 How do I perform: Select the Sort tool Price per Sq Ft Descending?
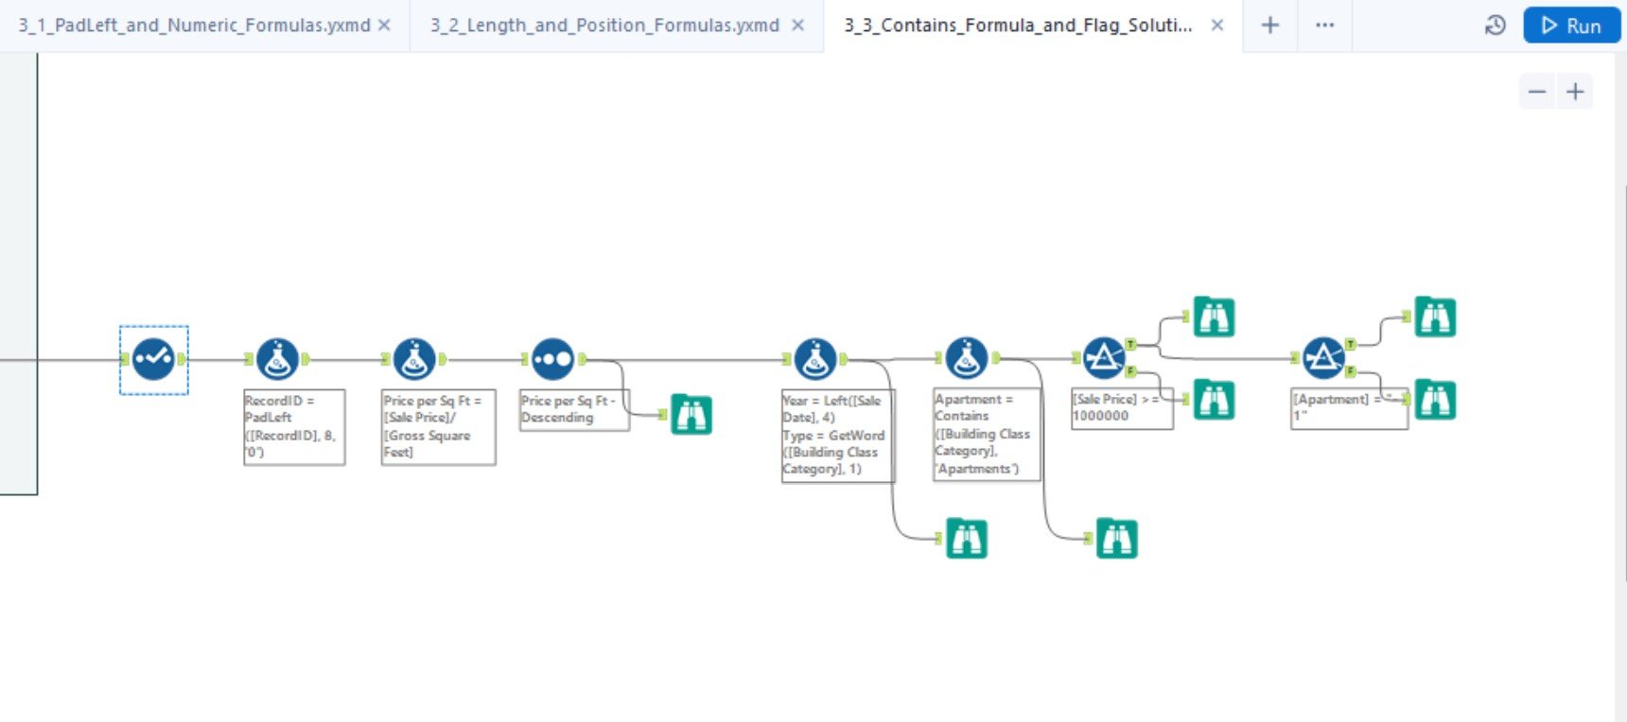pos(552,359)
